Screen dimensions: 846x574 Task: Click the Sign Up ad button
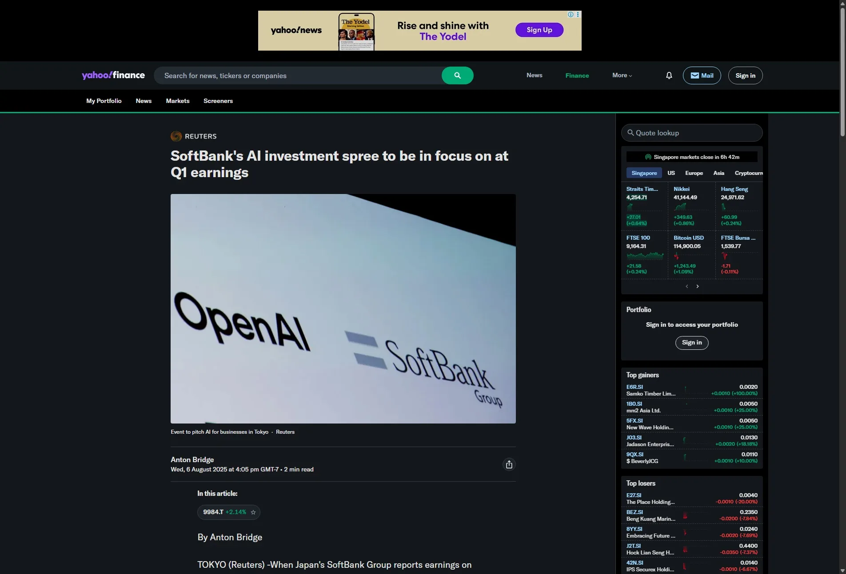coord(539,30)
